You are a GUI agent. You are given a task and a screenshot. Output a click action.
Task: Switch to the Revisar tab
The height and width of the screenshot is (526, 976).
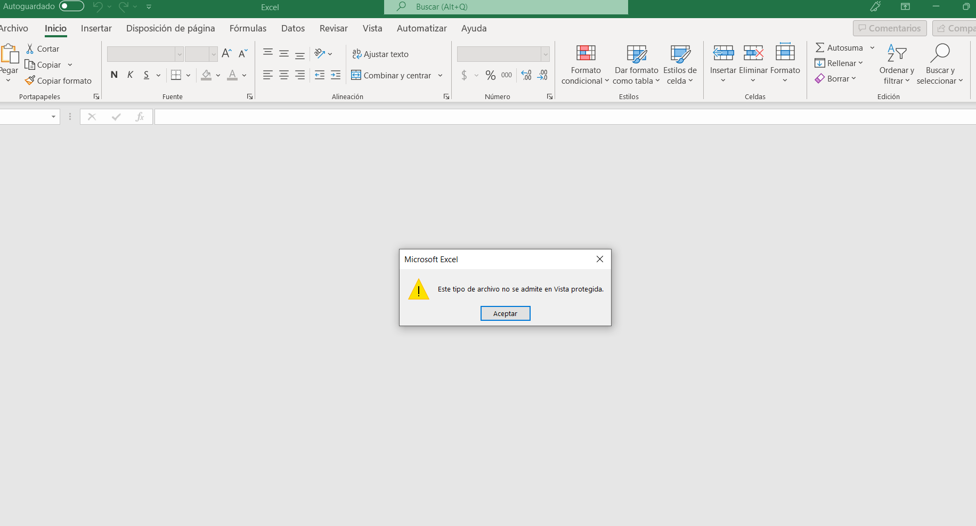334,28
